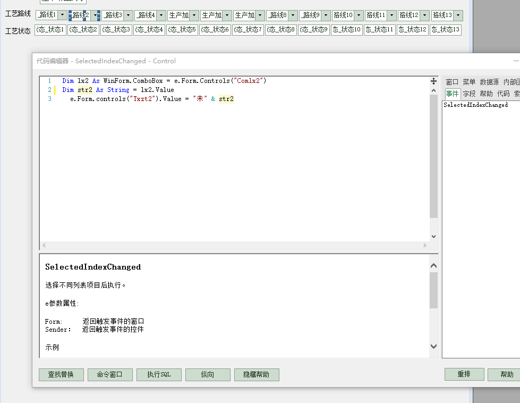Click the SelectedIndexChanged help heading

tap(93, 267)
